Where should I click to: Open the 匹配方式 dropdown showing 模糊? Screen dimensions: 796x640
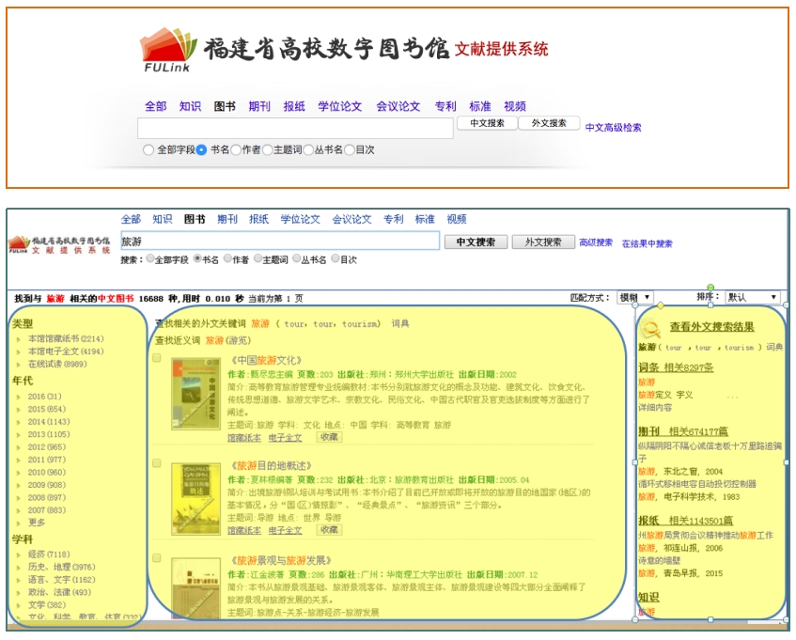pos(634,297)
